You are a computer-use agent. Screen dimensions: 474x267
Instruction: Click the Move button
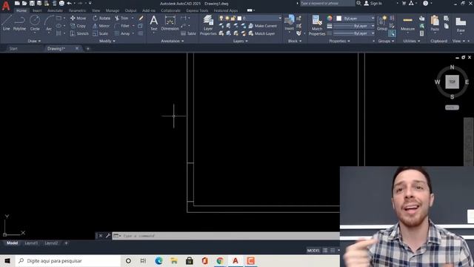coord(78,18)
